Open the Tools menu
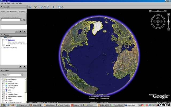171x107 pixels. 13,3
